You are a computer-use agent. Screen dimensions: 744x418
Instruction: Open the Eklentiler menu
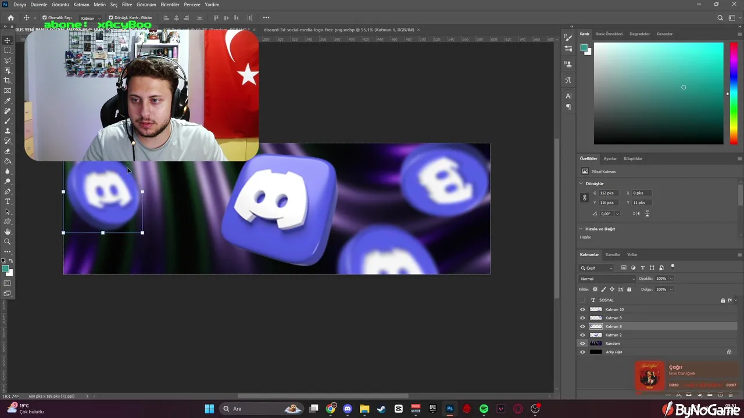(170, 4)
